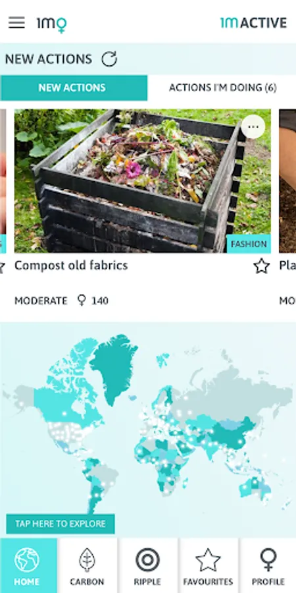Tap Here To Explore button

pos(61,524)
